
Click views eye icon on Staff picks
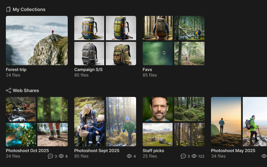[194, 156]
